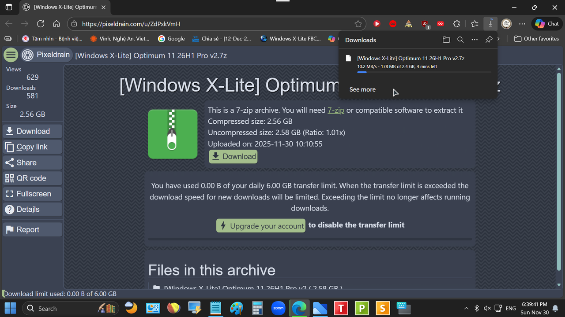565x317 pixels.
Task: Pin the Downloads panel open
Action: [489, 40]
